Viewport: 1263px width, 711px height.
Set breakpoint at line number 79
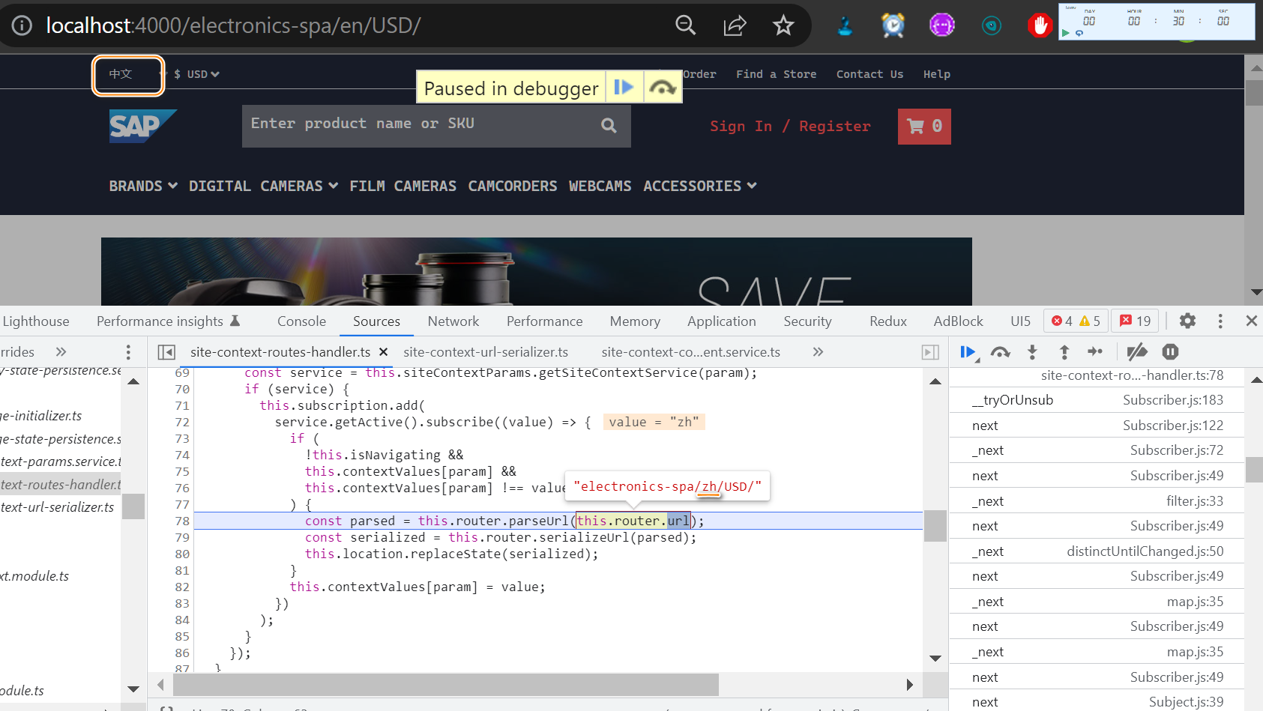pos(182,537)
